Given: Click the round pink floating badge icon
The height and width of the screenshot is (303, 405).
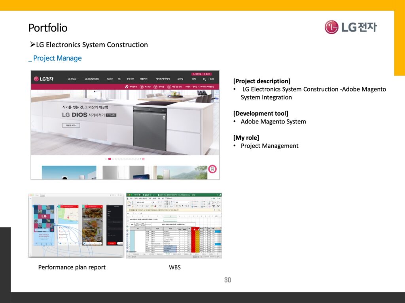Looking at the screenshot, I should 212,169.
